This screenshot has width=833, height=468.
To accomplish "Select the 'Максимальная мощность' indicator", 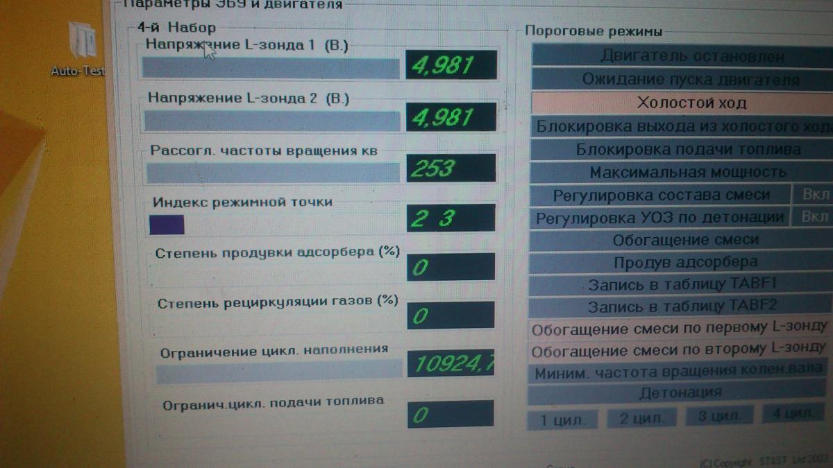I will (x=682, y=172).
